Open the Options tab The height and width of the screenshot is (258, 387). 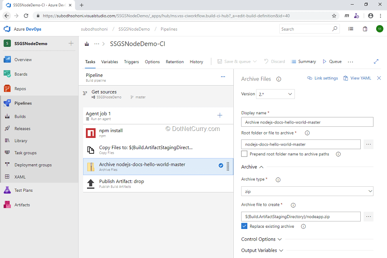click(x=152, y=62)
